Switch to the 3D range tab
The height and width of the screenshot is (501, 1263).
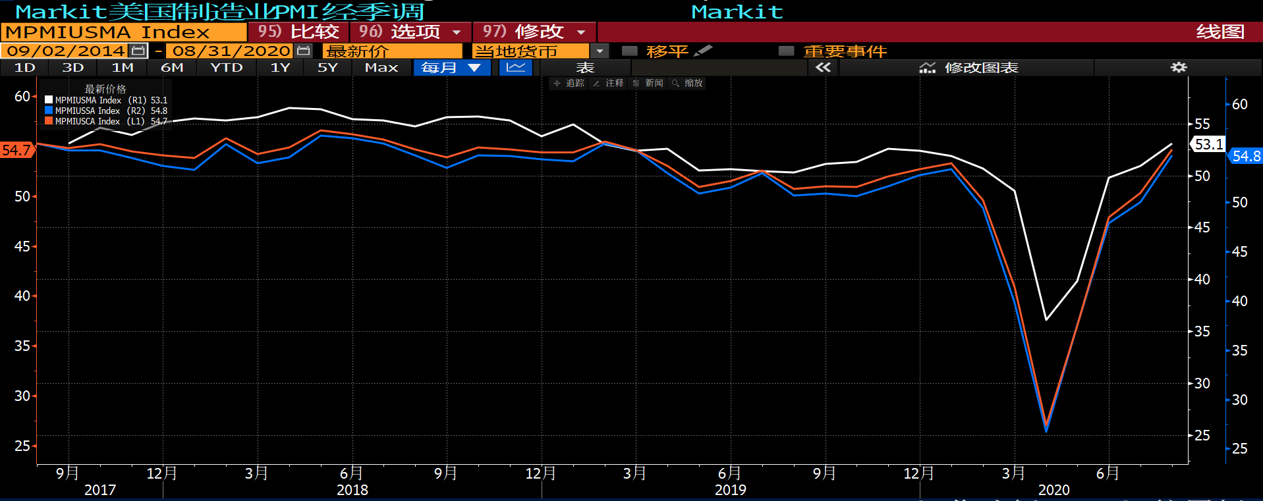tap(73, 67)
